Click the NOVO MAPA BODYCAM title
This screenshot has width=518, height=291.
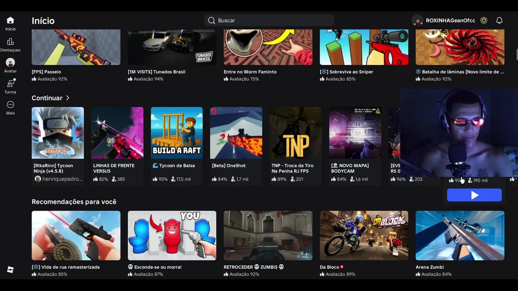point(349,168)
